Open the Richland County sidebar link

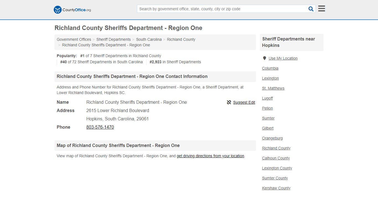click(x=276, y=148)
